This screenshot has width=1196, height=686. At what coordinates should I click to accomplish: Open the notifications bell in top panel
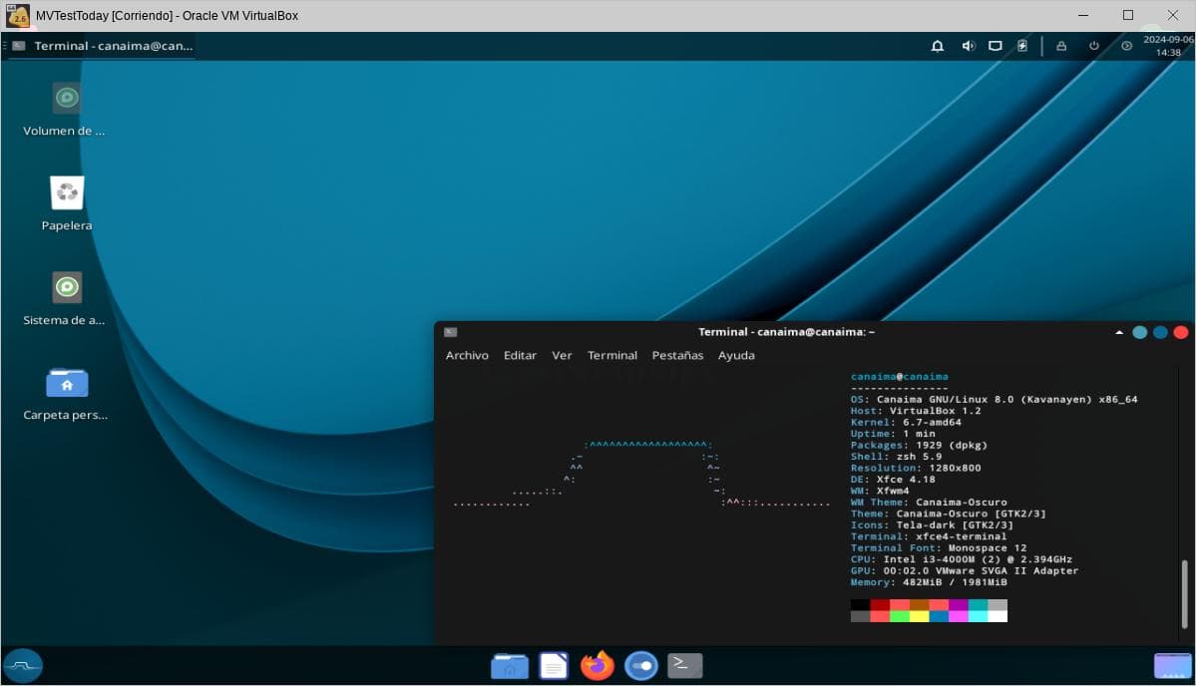[x=938, y=46]
